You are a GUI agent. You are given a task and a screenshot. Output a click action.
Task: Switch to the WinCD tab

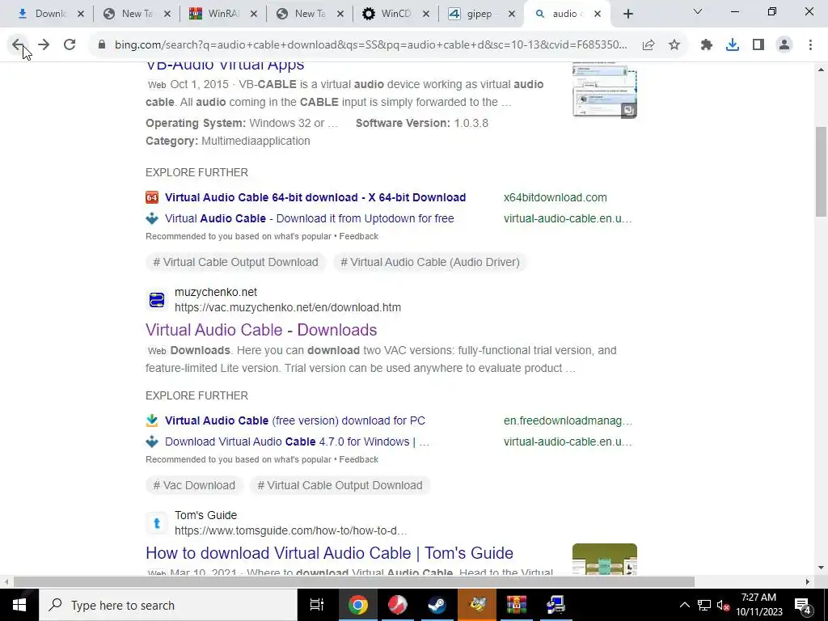pyautogui.click(x=395, y=14)
